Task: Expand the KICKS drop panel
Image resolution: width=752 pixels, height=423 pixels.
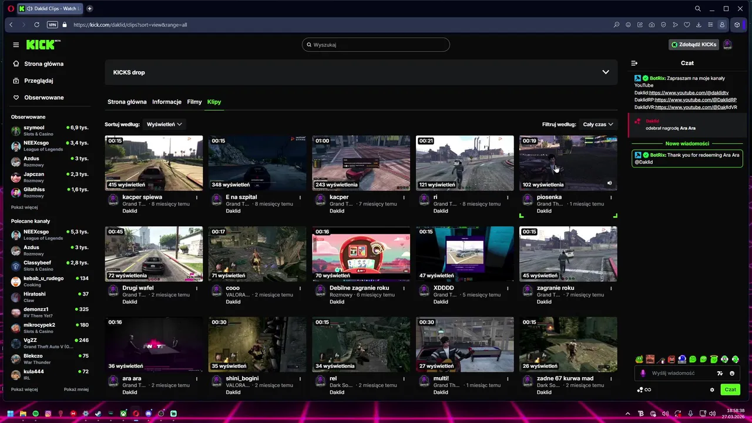Action: coord(606,72)
